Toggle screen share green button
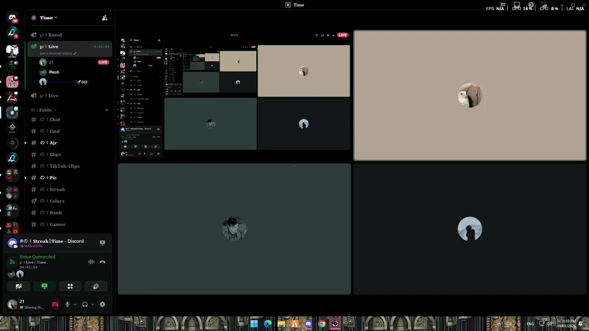The image size is (589, 331). click(x=44, y=286)
